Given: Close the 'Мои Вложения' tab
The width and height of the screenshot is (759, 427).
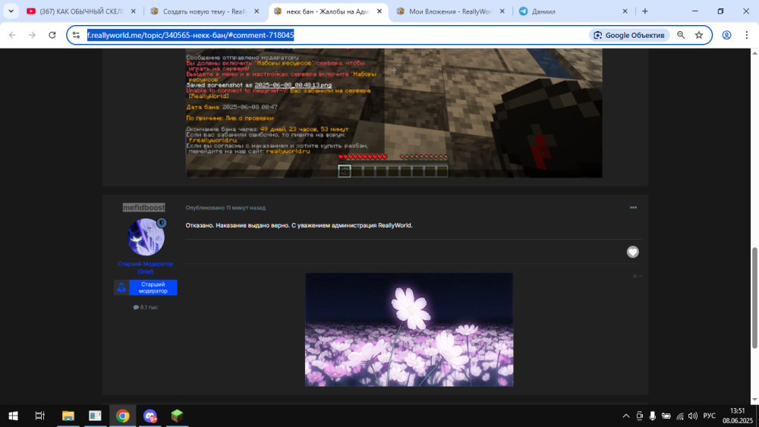Looking at the screenshot, I should tap(502, 11).
